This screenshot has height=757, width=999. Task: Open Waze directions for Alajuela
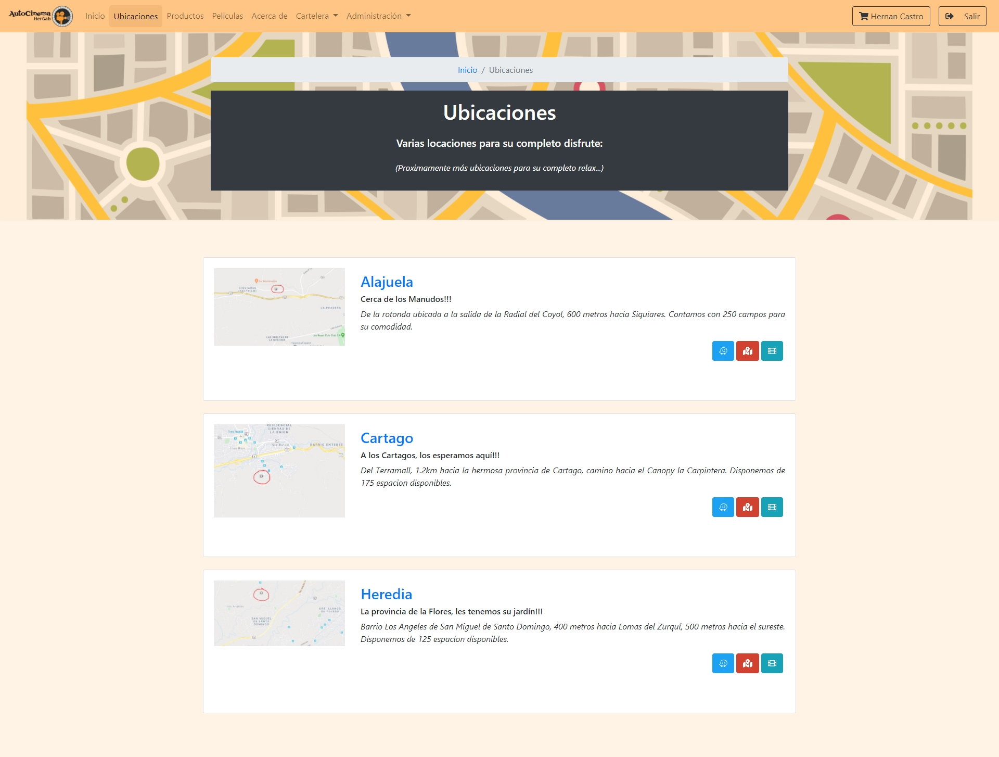[723, 351]
